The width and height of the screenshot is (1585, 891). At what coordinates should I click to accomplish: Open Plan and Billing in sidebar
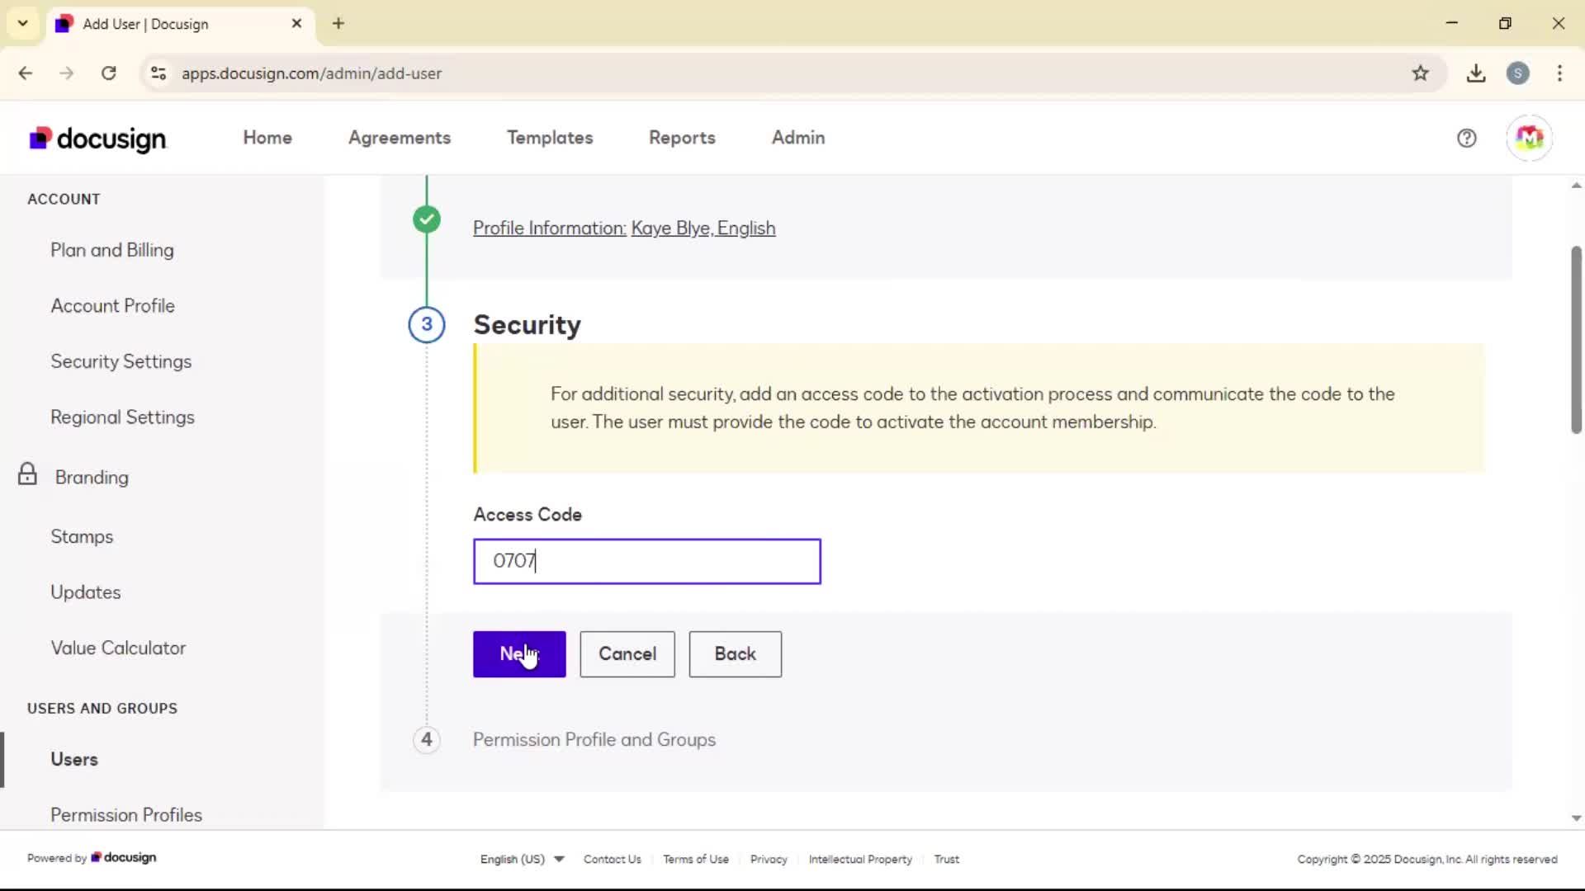click(x=112, y=250)
